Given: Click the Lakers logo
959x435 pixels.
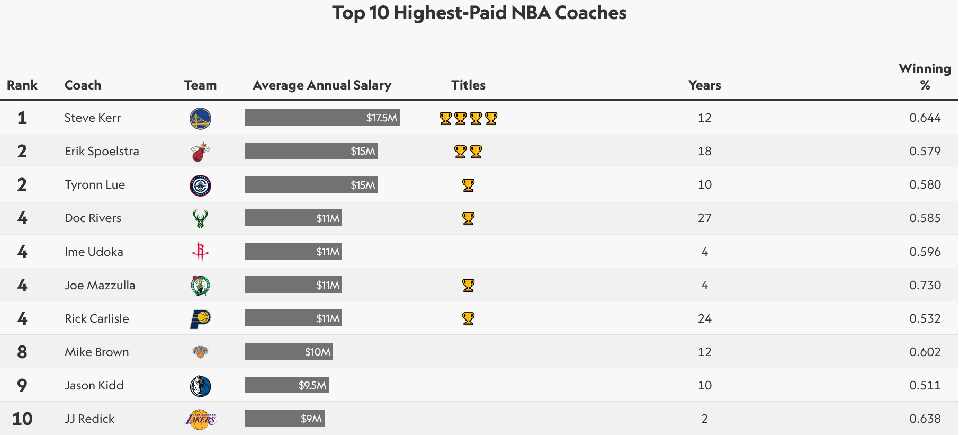Looking at the screenshot, I should (x=200, y=420).
